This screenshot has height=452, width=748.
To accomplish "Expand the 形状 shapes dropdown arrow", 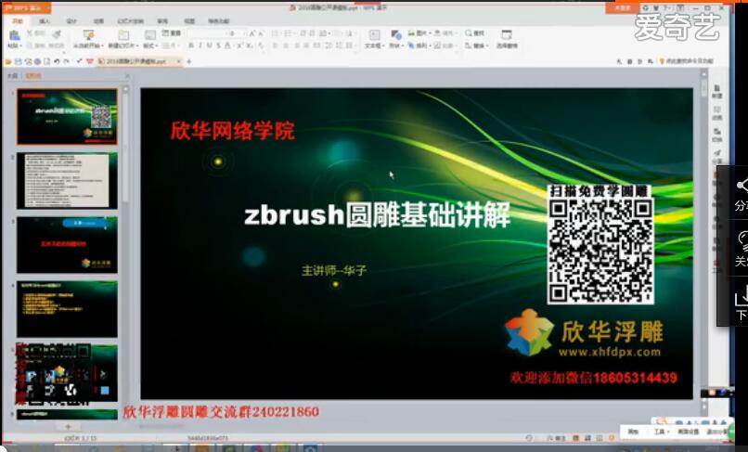I will [403, 45].
